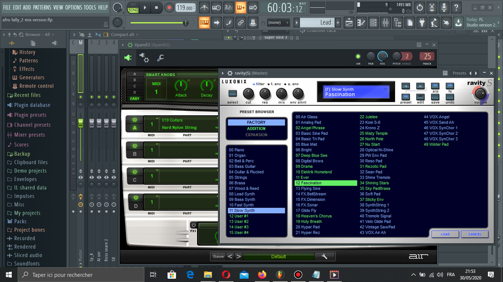
Task: Click the ravity arp button
Action: (x=435, y=86)
